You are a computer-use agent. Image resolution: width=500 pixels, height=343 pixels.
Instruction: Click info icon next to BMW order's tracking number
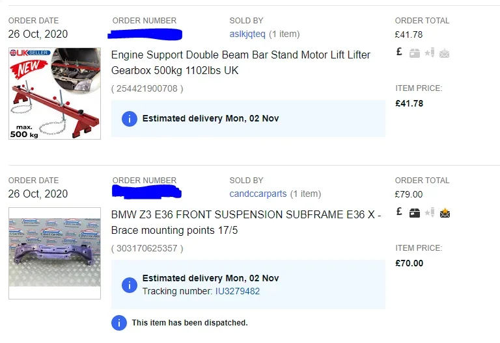coord(130,285)
